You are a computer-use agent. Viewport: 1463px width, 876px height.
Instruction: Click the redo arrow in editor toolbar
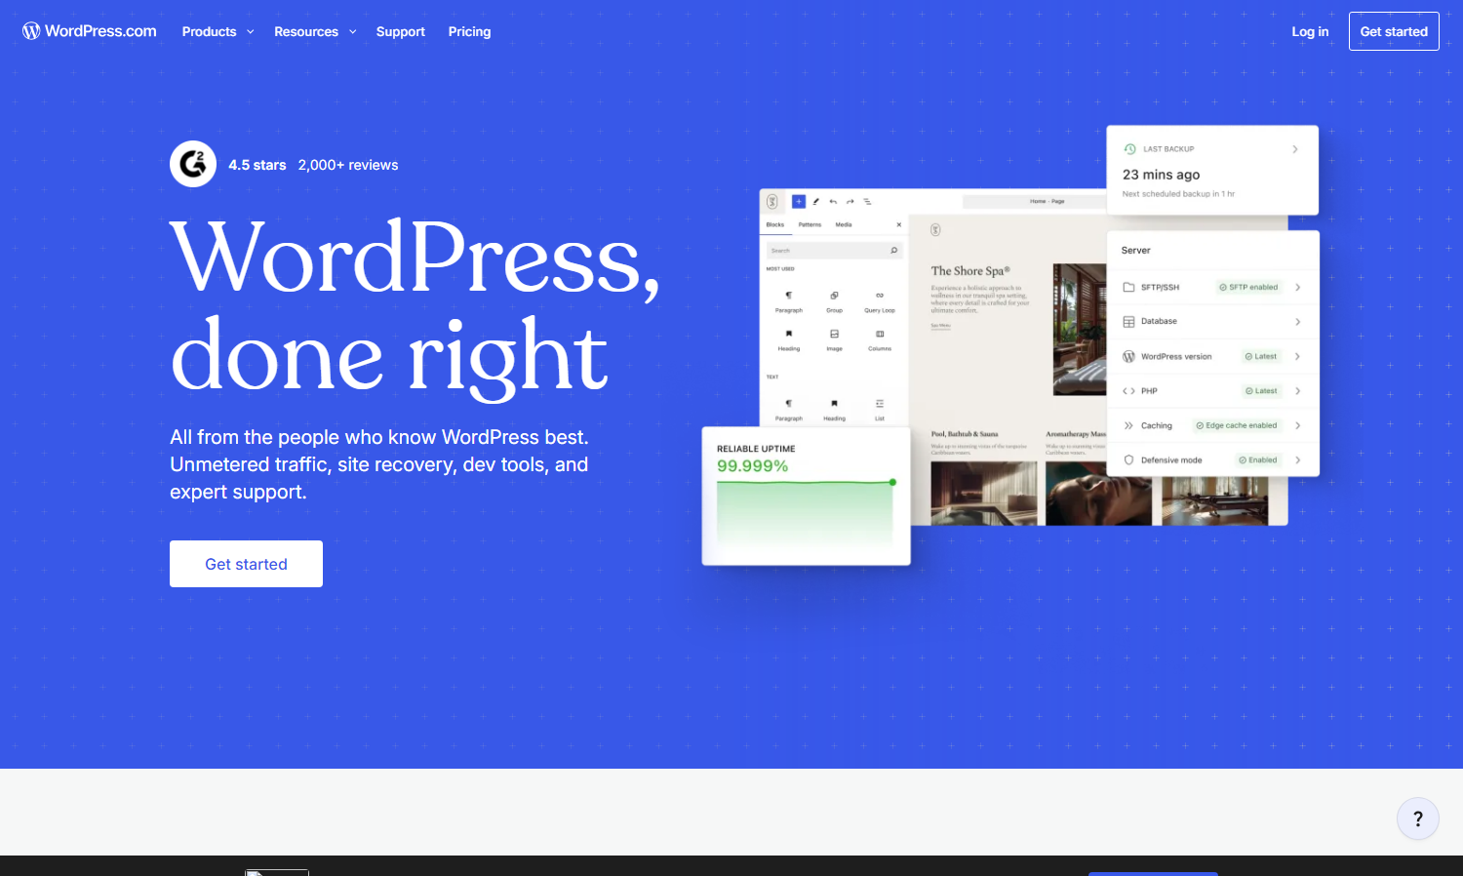(850, 201)
